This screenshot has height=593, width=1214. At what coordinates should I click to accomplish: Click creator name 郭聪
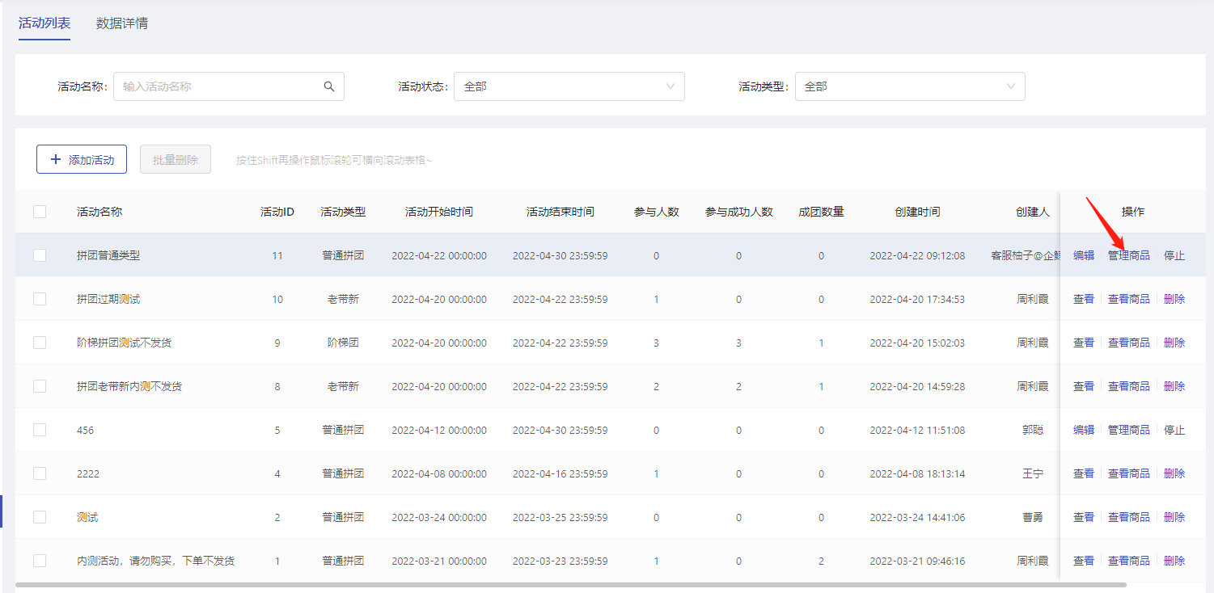pos(1033,430)
